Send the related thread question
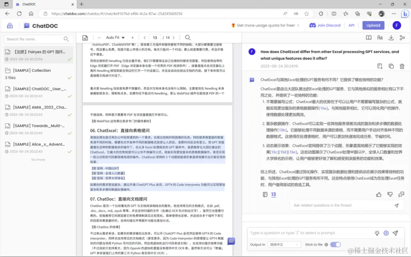This screenshot has height=257, width=411. pyautogui.click(x=397, y=205)
